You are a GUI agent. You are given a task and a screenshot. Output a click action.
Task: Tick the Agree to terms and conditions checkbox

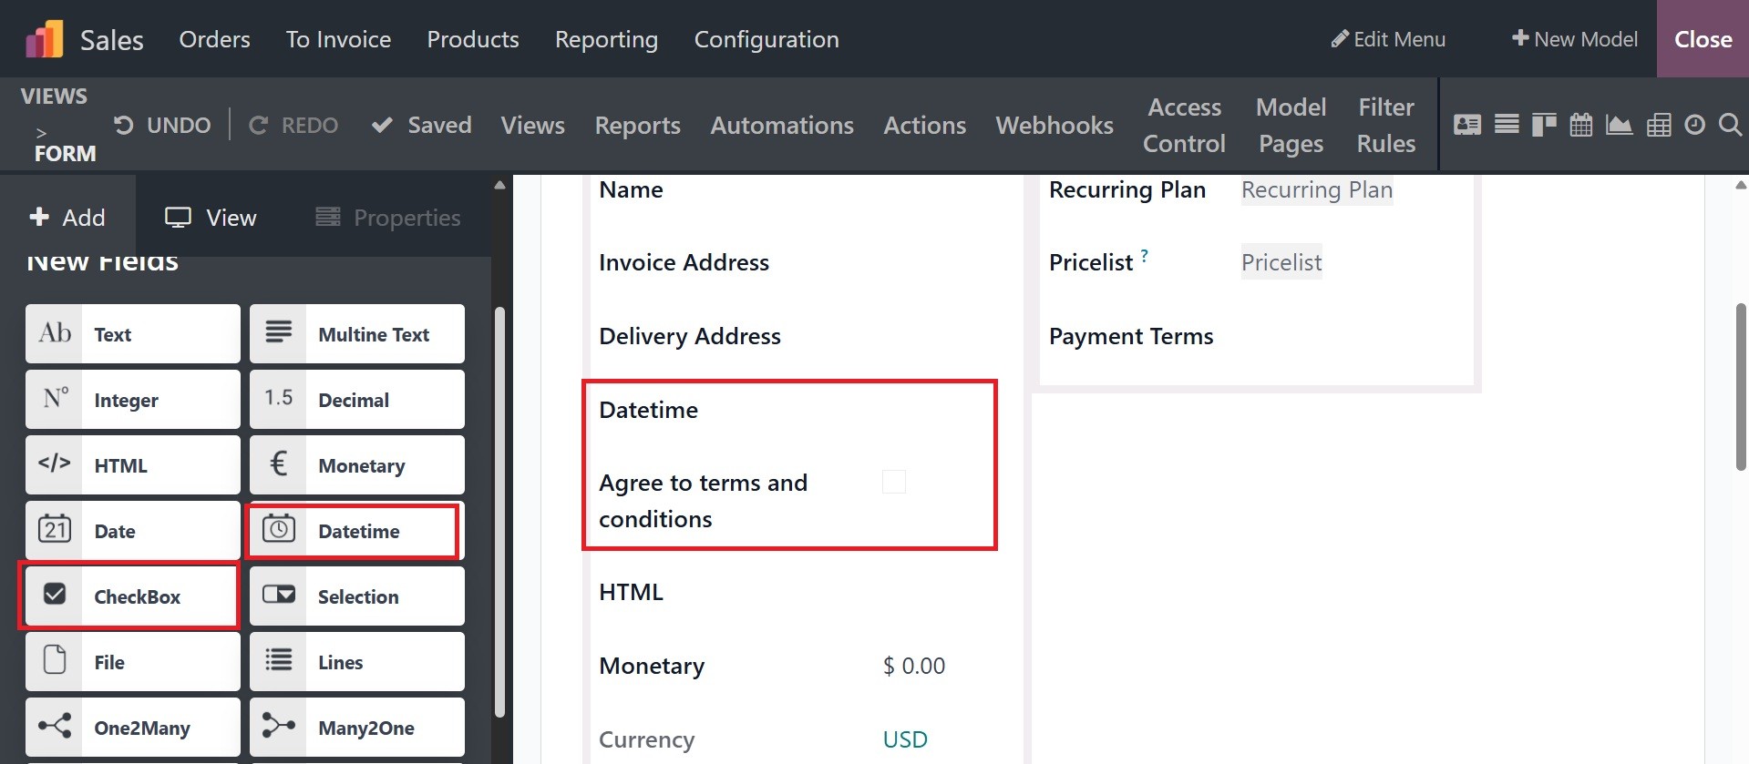(x=894, y=482)
